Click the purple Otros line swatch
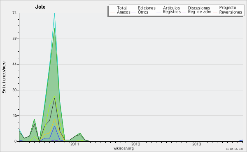Image resolution: width=247 pixels, height=152 pixels. coord(133,12)
